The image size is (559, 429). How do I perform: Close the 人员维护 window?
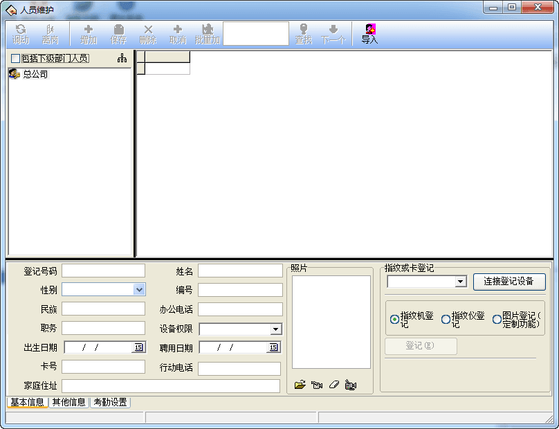click(x=538, y=8)
